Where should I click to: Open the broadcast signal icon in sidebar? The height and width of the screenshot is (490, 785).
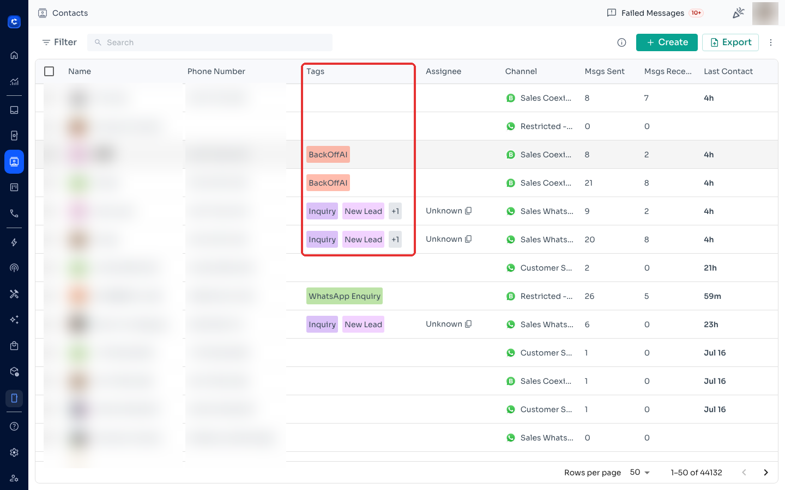(14, 268)
